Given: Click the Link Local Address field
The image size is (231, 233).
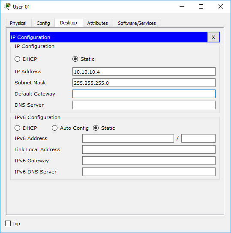Looking at the screenshot, I should pos(149,149).
